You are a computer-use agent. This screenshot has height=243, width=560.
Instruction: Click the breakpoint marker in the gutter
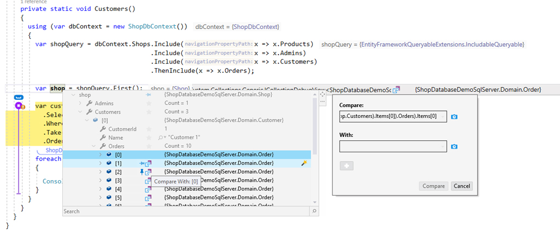pyautogui.click(x=19, y=106)
